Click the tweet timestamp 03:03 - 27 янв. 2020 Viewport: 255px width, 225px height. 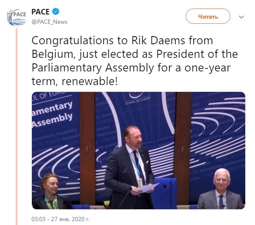click(60, 219)
